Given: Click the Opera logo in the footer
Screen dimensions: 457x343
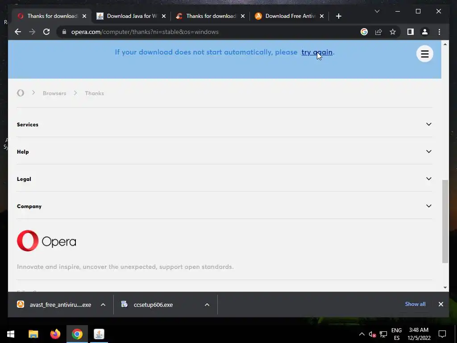Looking at the screenshot, I should pyautogui.click(x=46, y=241).
